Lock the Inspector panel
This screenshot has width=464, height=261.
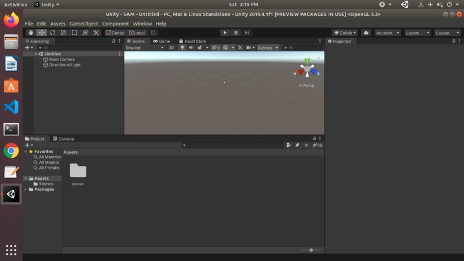pos(454,41)
